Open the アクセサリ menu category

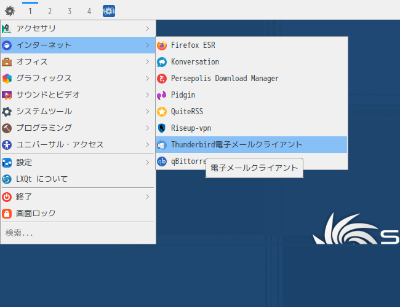point(78,28)
